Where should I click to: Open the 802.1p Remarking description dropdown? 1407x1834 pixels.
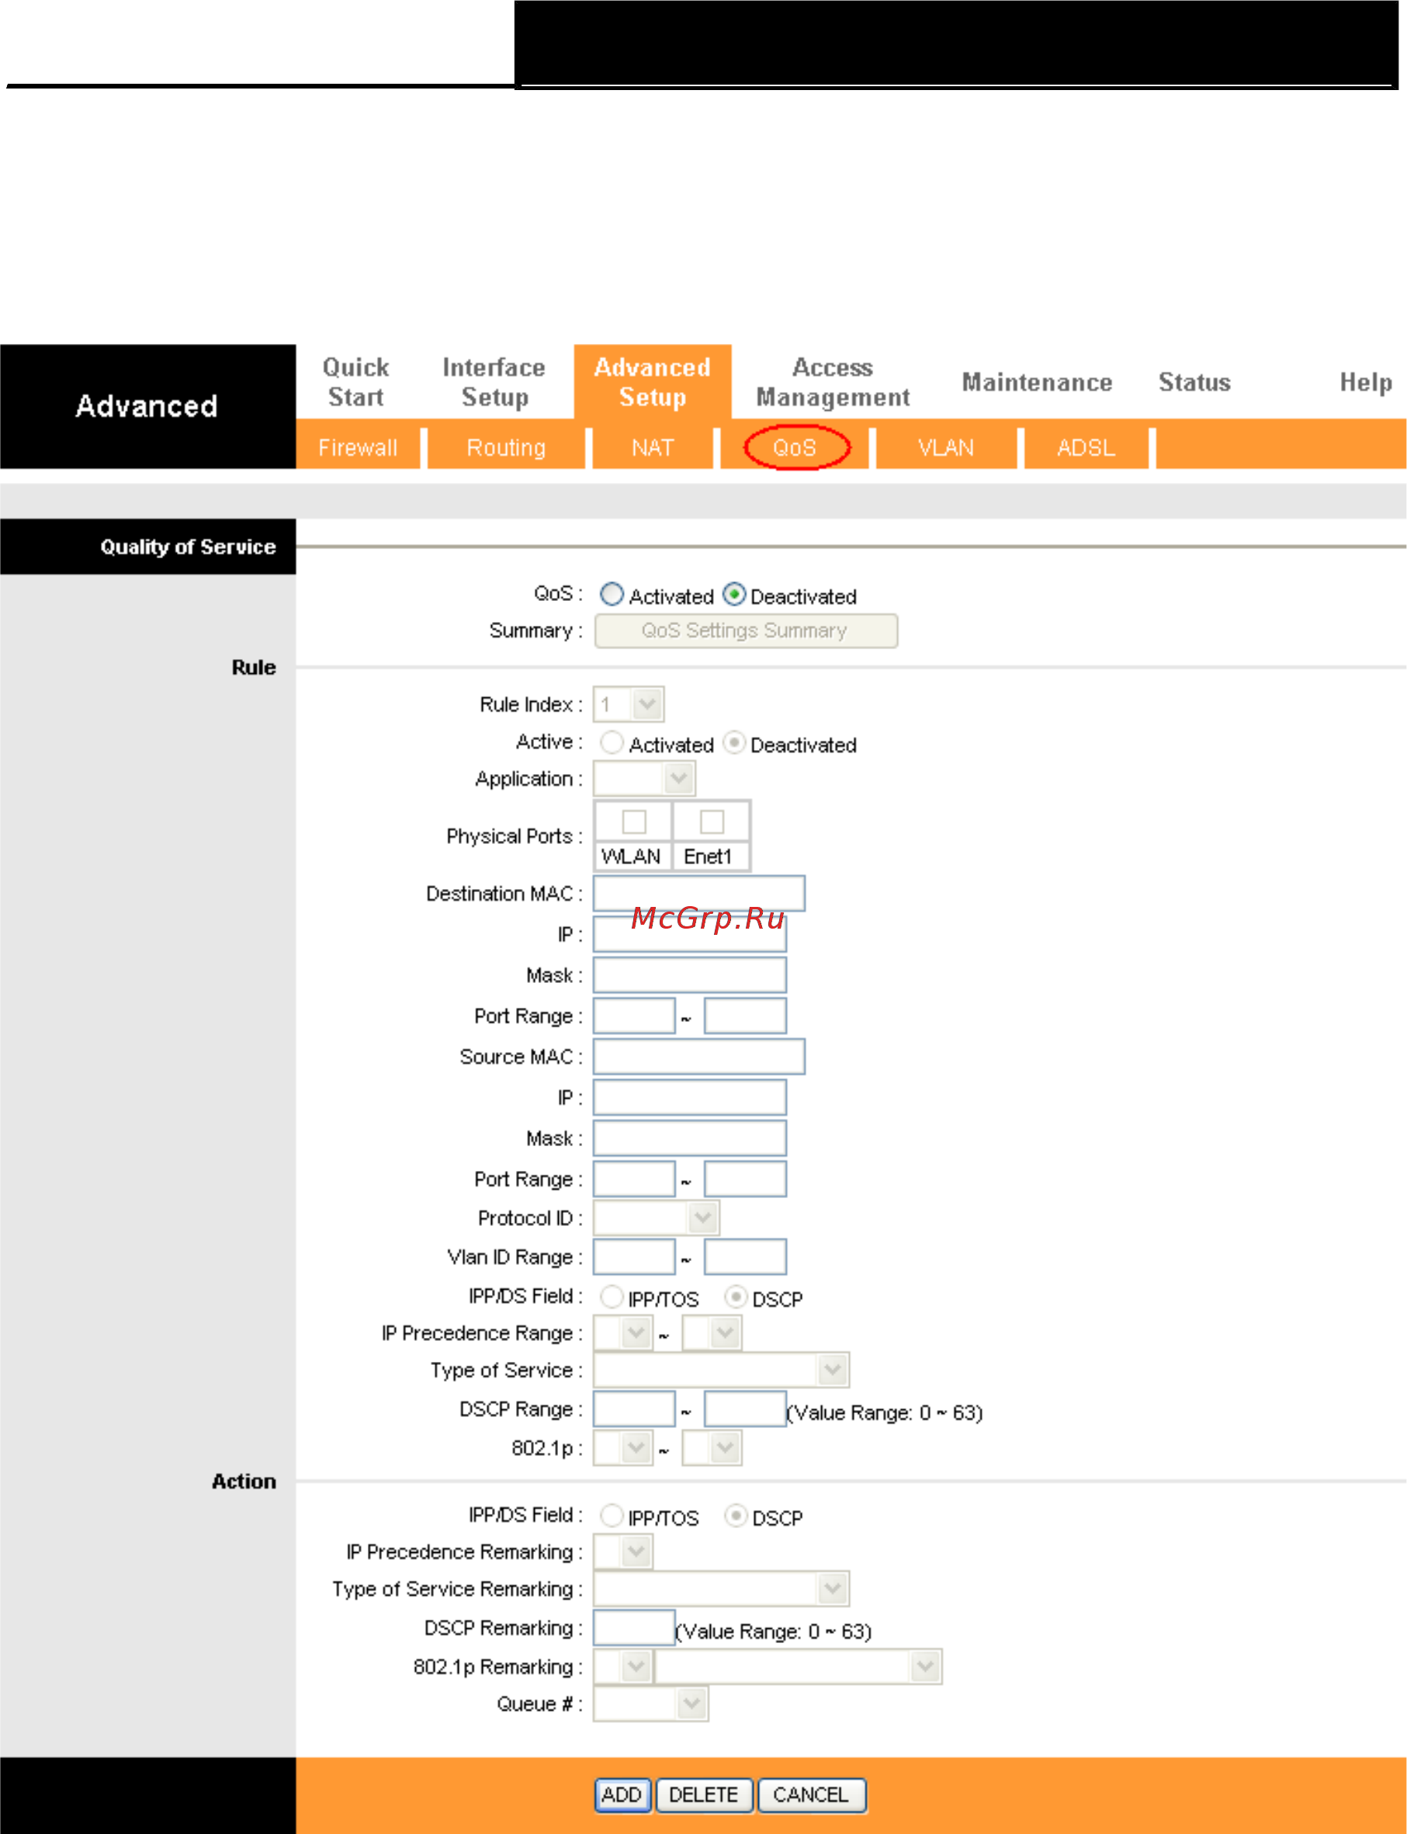(x=799, y=1666)
